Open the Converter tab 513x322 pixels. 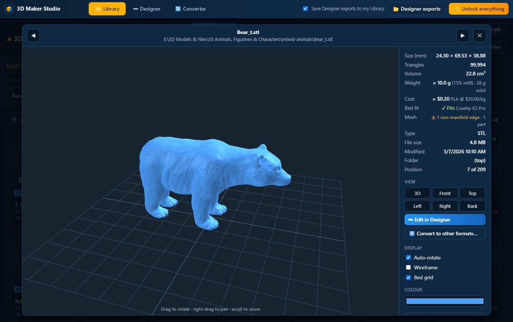191,9
